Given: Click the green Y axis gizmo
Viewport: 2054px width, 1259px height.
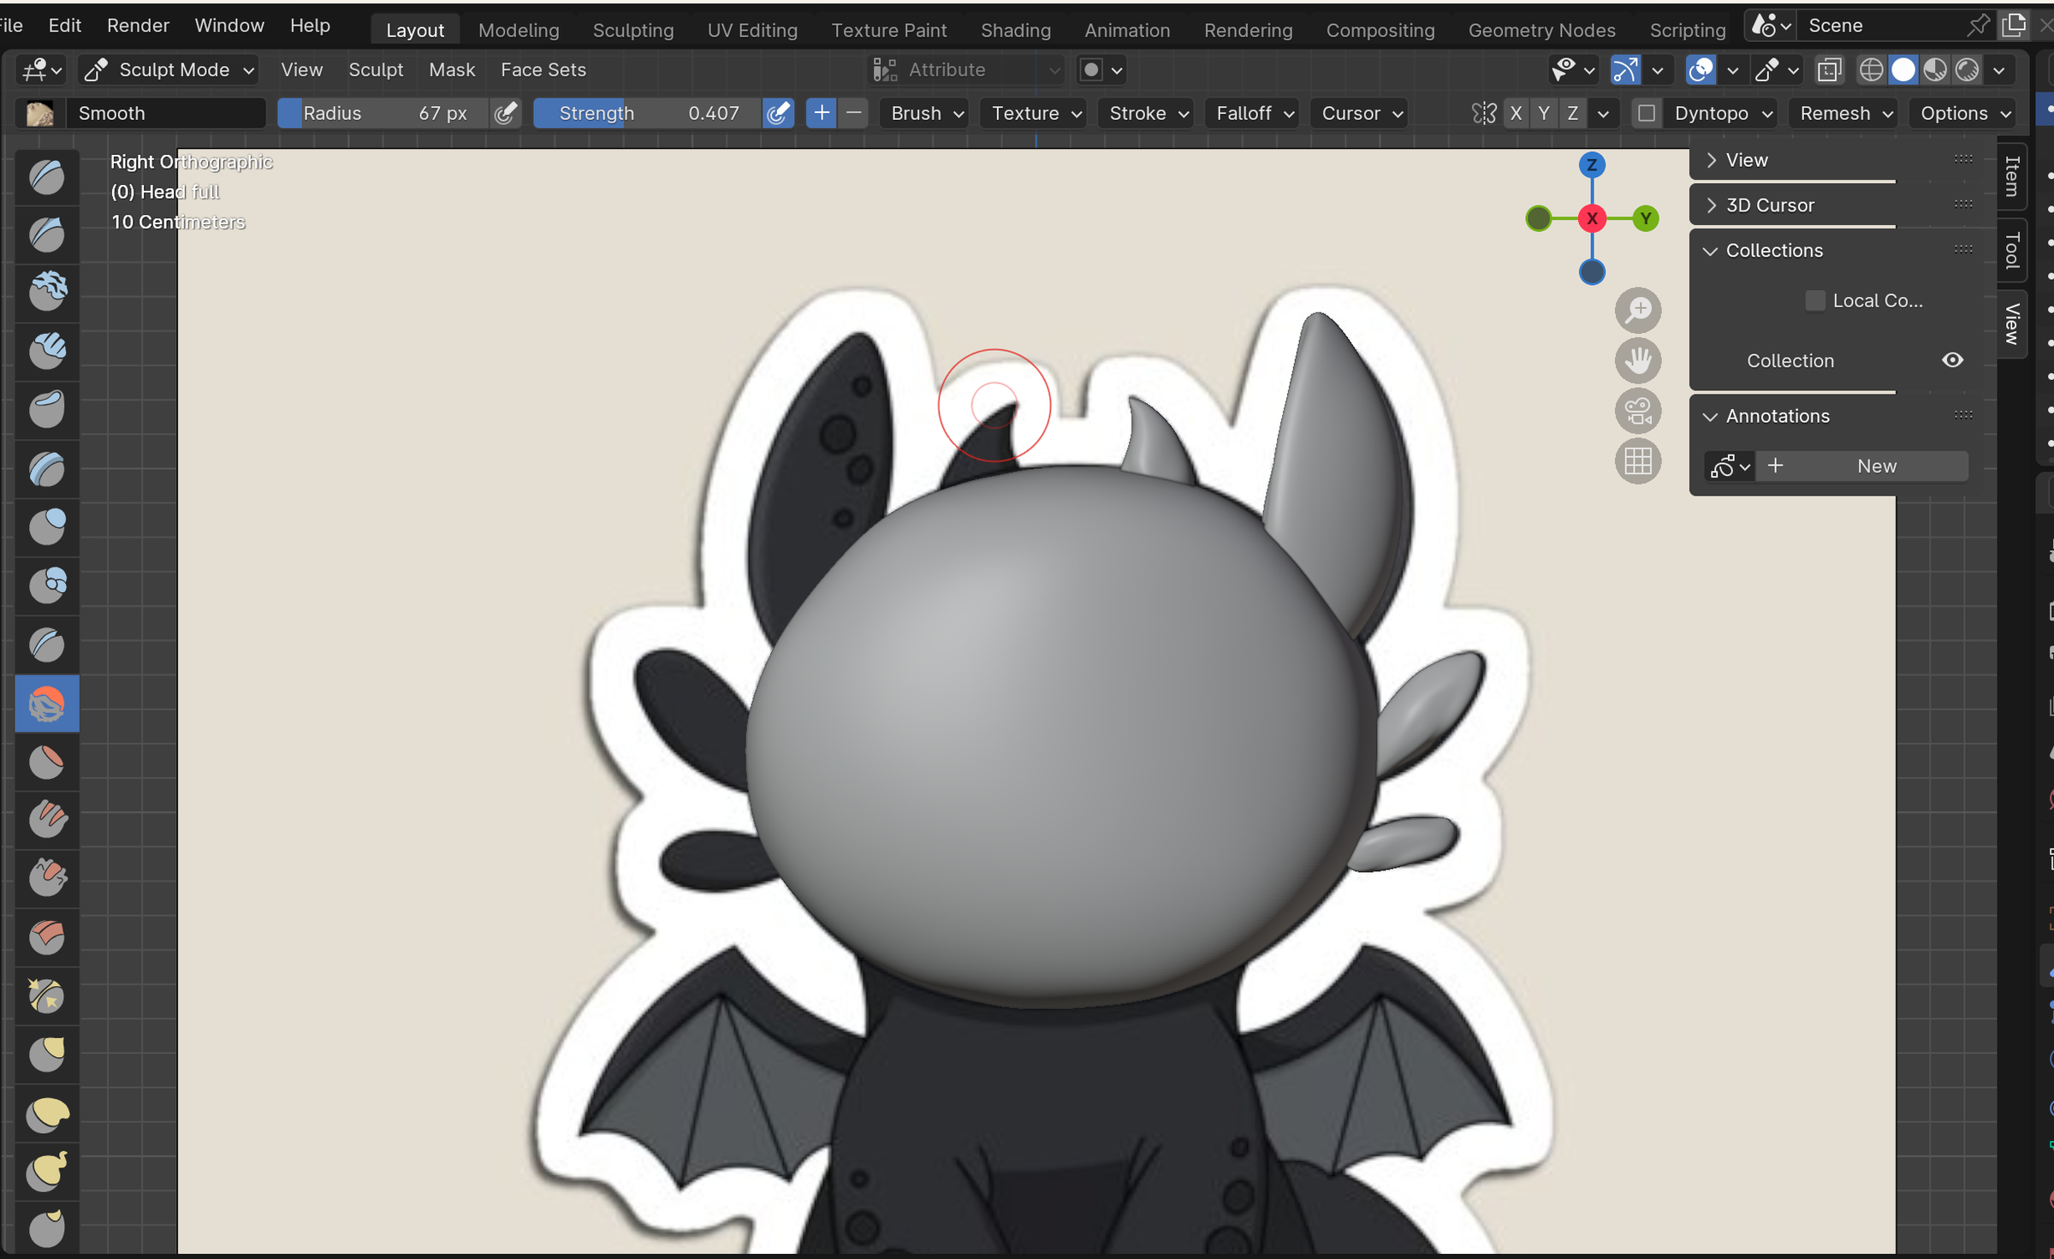Looking at the screenshot, I should 1645,219.
